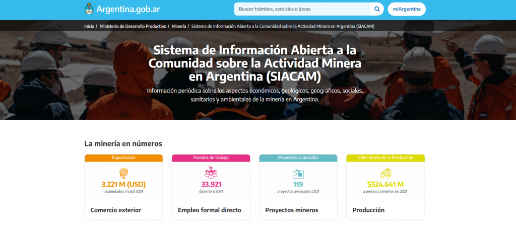Select the teal Proyectos avanzados header
Image resolution: width=516 pixels, height=243 pixels.
[298, 158]
